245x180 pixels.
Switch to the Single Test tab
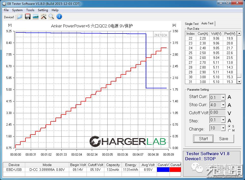click(192, 24)
